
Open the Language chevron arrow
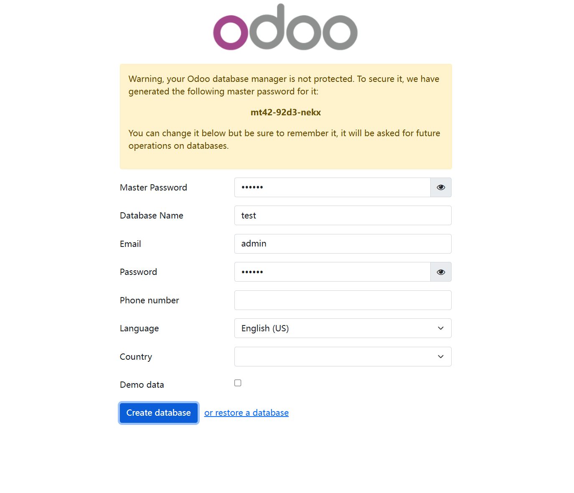[440, 328]
